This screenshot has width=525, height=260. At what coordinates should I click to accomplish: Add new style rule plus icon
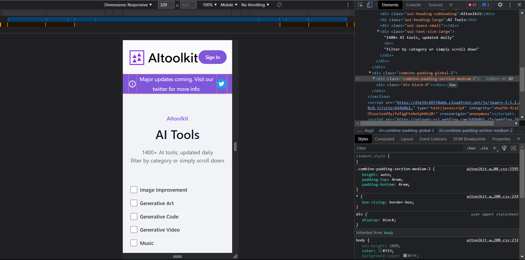pos(495,148)
